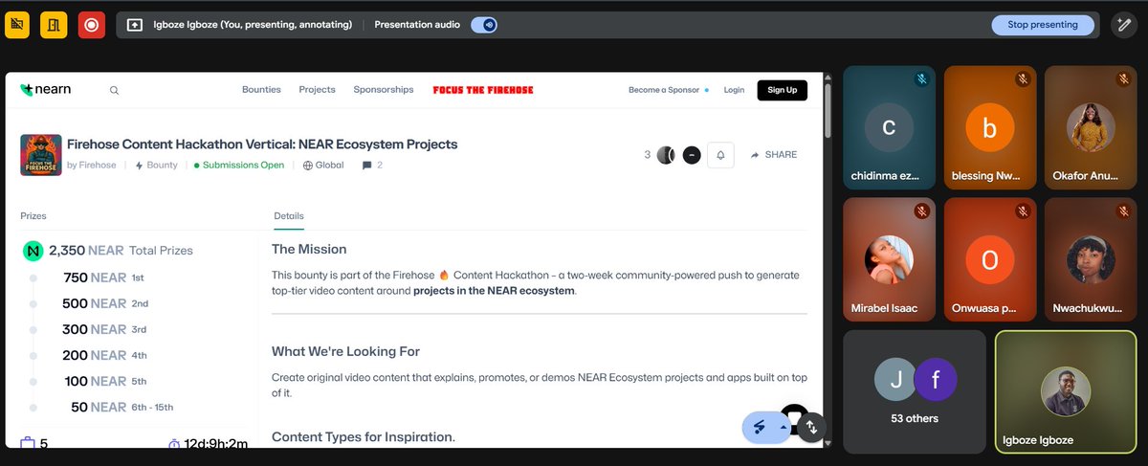Click the lightning Bounty label
The height and width of the screenshot is (466, 1148).
pos(157,166)
